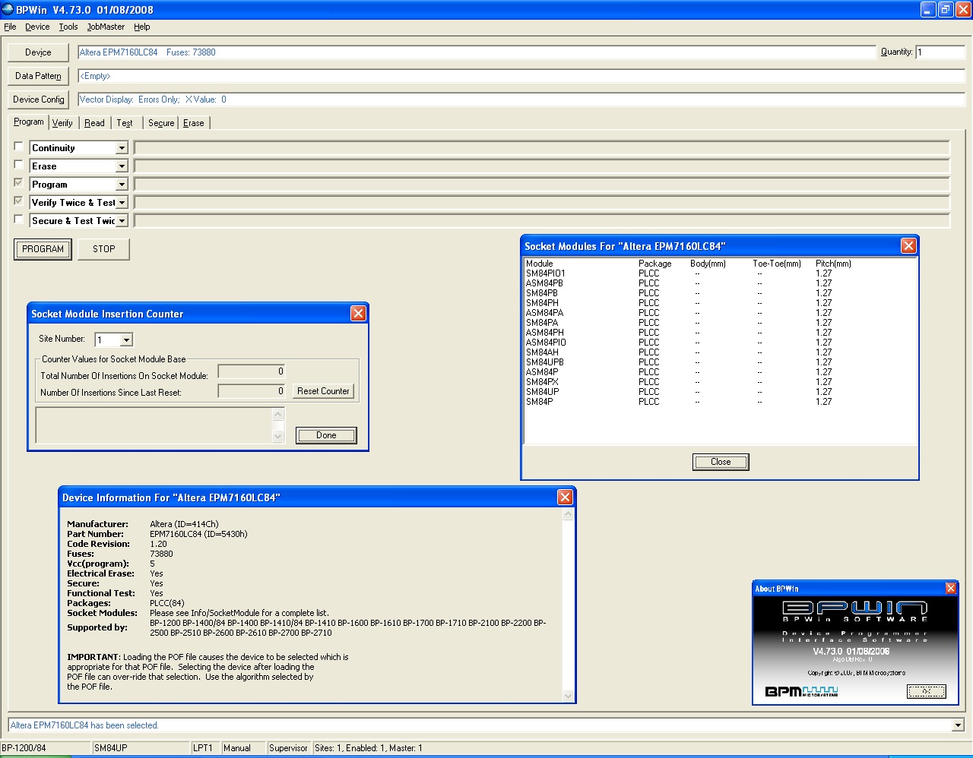Open the File menu

[10, 27]
